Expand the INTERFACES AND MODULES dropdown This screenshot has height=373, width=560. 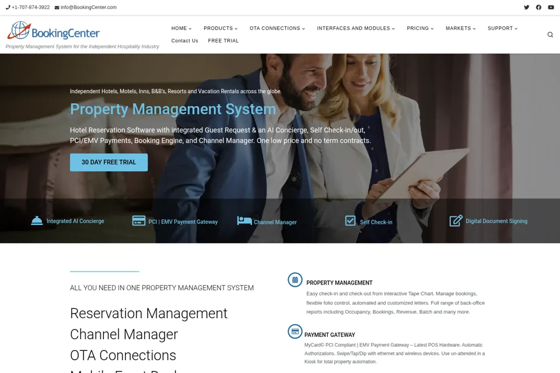pos(356,28)
